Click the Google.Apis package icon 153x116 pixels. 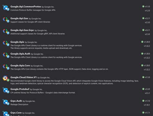pyautogui.click(x=6, y=43)
